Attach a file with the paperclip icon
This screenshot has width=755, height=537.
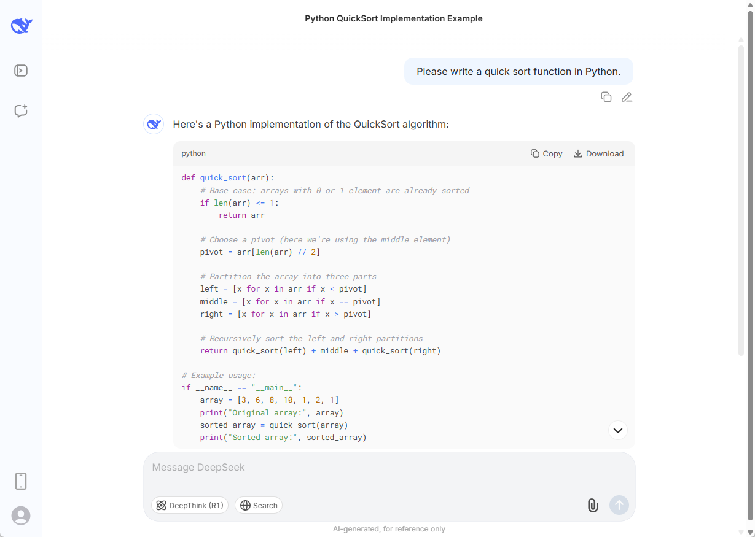593,505
